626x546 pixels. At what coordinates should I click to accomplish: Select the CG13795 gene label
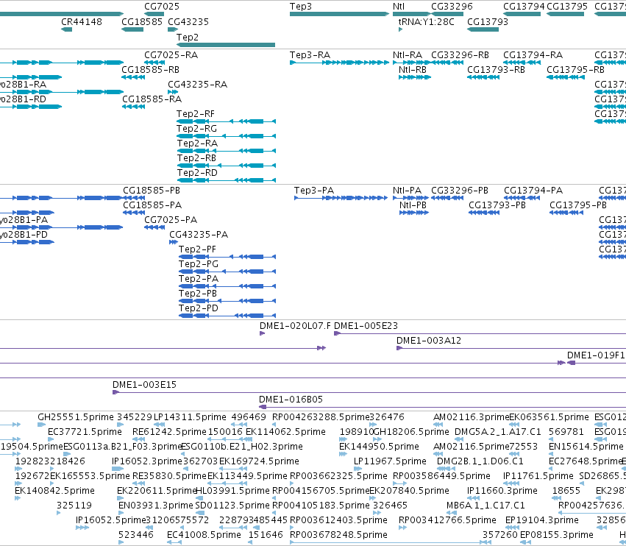pyautogui.click(x=567, y=7)
